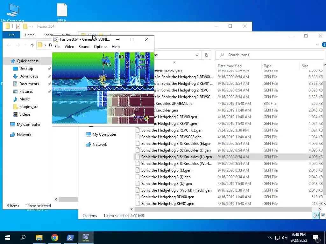This screenshot has height=244, width=326.
Task: Select Quick access in the Fusion364 sidebar
Action: (28, 61)
